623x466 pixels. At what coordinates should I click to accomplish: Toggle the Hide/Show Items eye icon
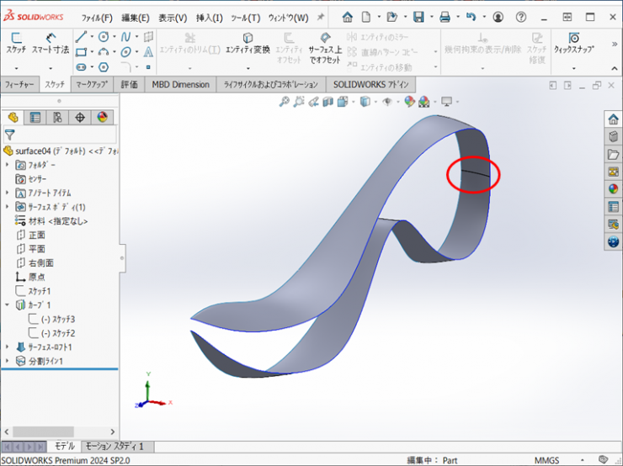[388, 102]
